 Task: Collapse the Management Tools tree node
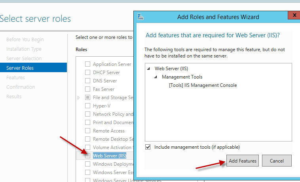(x=156, y=77)
